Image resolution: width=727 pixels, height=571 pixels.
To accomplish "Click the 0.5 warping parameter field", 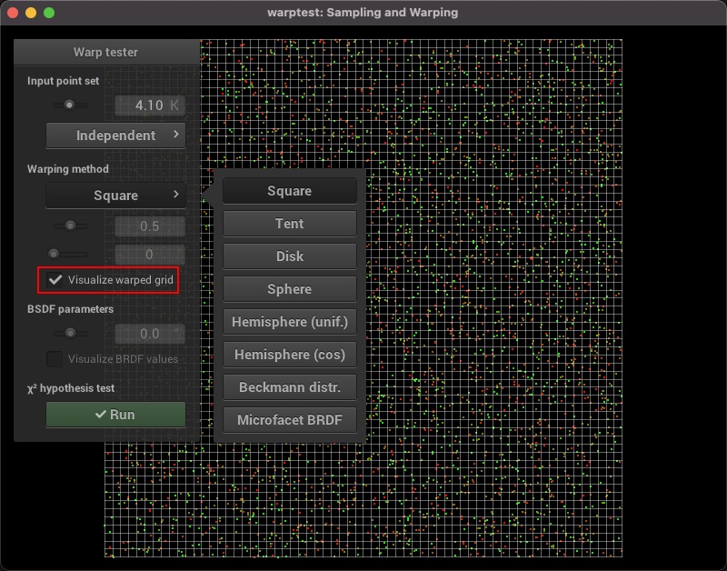I will tap(149, 225).
